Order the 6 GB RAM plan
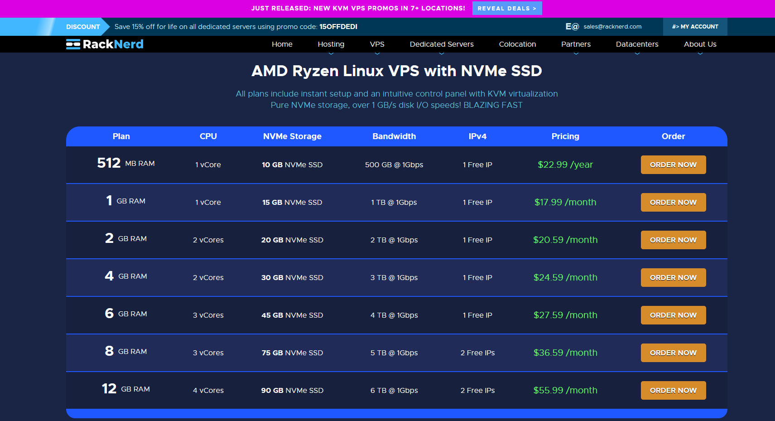This screenshot has height=421, width=775. click(x=674, y=315)
